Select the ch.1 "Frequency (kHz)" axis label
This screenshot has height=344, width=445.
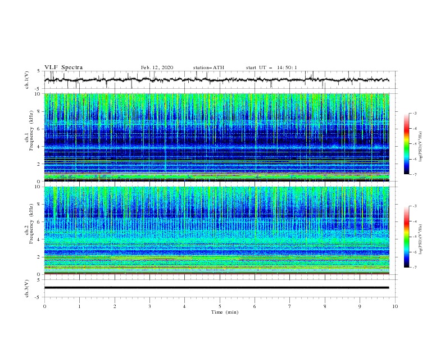pyautogui.click(x=31, y=131)
